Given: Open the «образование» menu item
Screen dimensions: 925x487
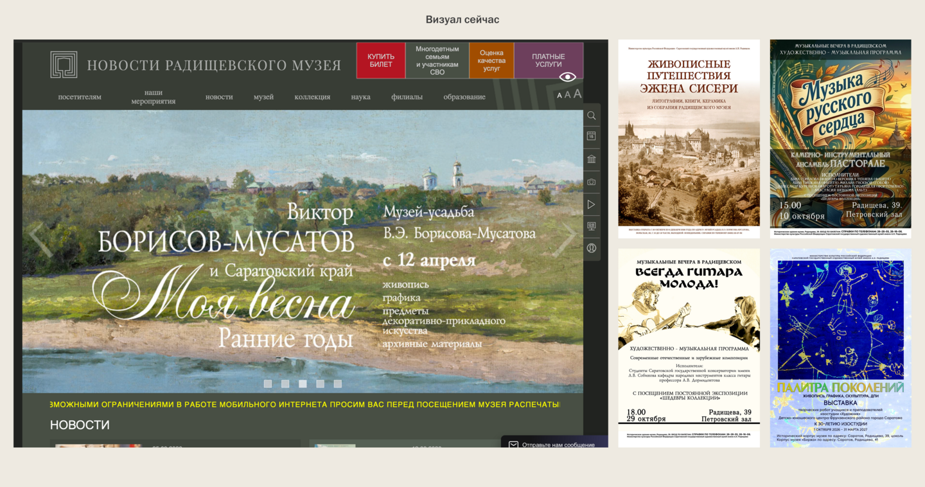Looking at the screenshot, I should [464, 97].
